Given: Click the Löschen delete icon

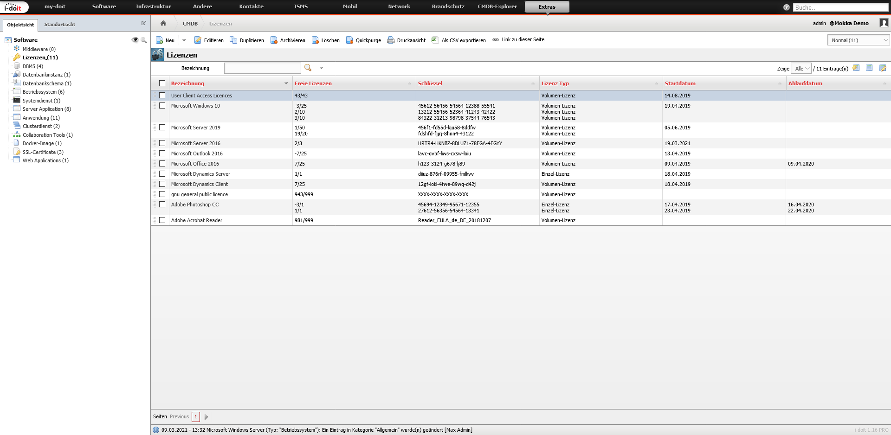Looking at the screenshot, I should (x=316, y=40).
